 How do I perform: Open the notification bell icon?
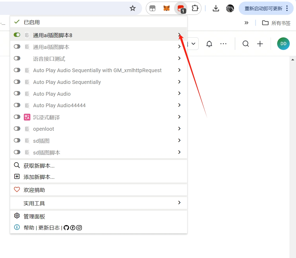pos(209,44)
